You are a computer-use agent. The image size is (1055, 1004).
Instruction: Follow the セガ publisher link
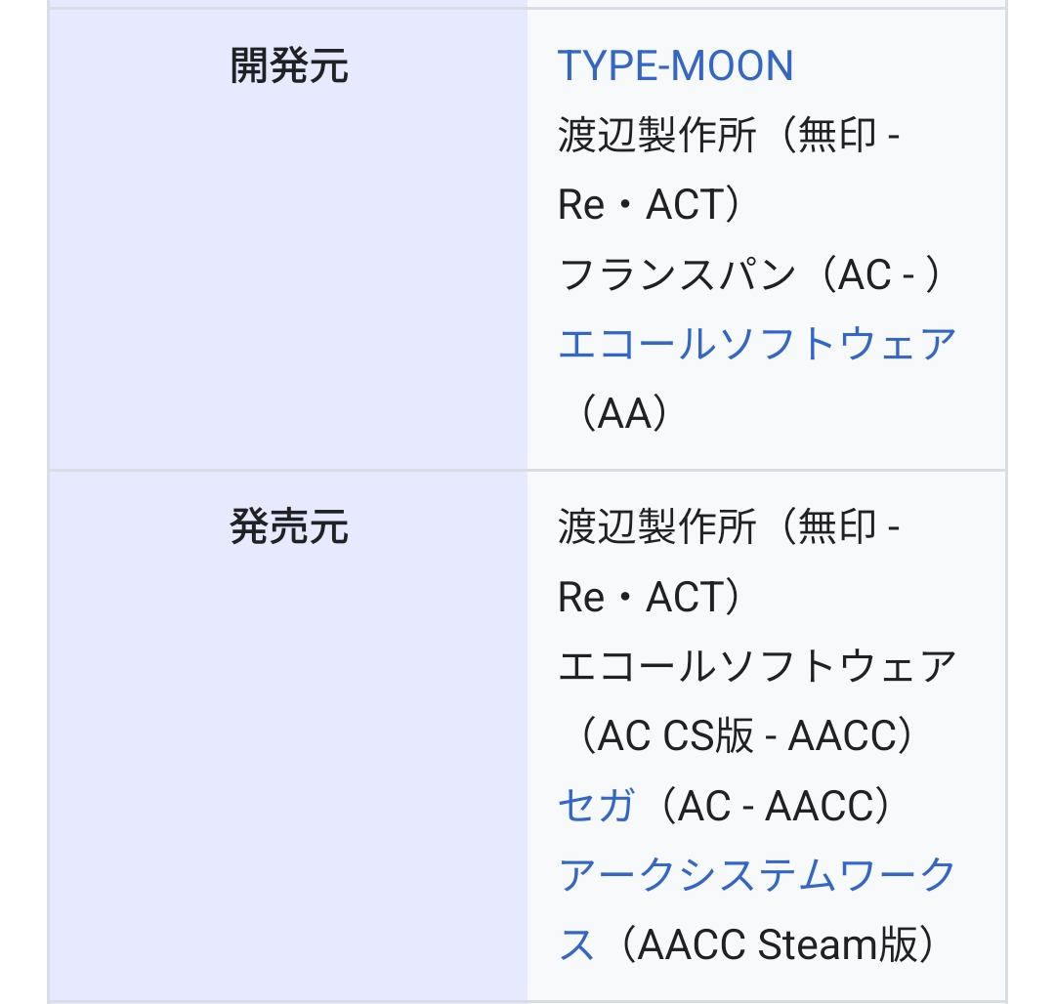596,806
